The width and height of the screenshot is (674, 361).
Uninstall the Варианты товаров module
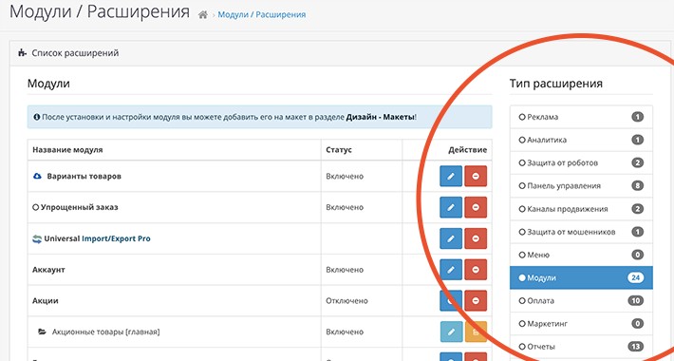pyautogui.click(x=476, y=176)
